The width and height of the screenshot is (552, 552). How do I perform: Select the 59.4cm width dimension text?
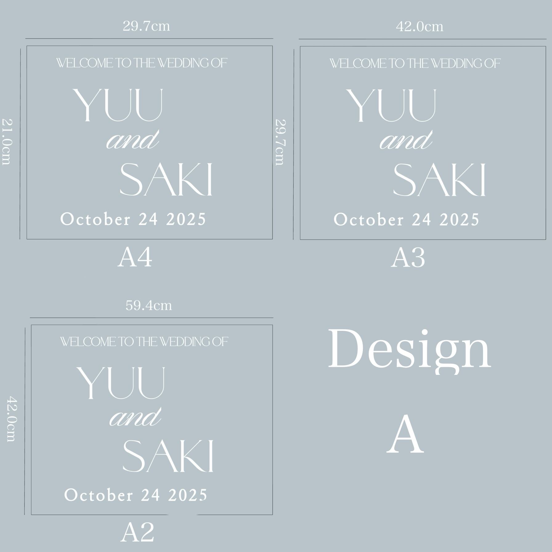tap(149, 305)
